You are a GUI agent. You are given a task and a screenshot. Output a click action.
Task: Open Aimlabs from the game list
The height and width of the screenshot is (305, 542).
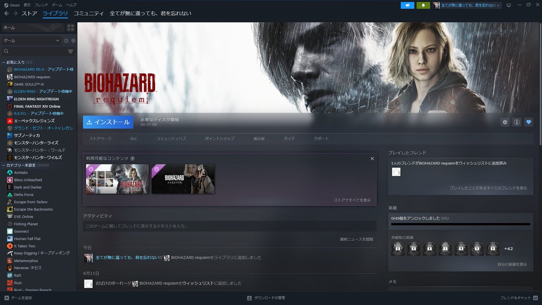[21, 173]
